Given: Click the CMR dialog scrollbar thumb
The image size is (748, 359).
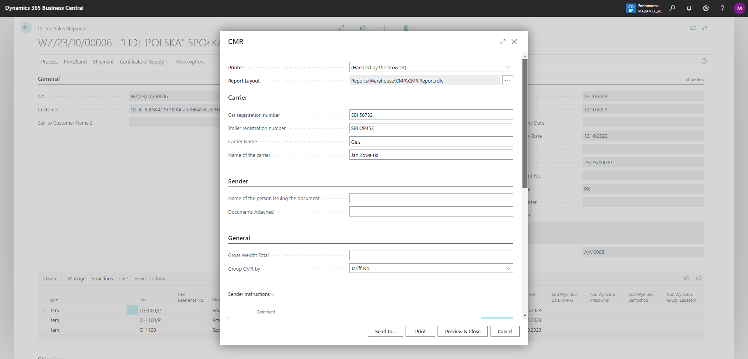Looking at the screenshot, I should (x=525, y=124).
